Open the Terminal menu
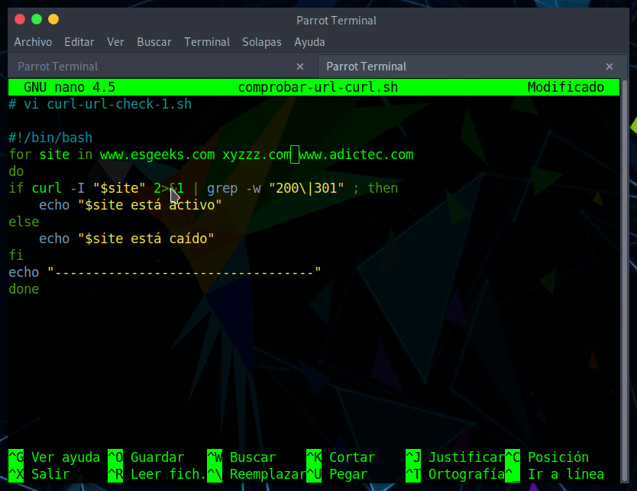The width and height of the screenshot is (637, 491). (207, 42)
